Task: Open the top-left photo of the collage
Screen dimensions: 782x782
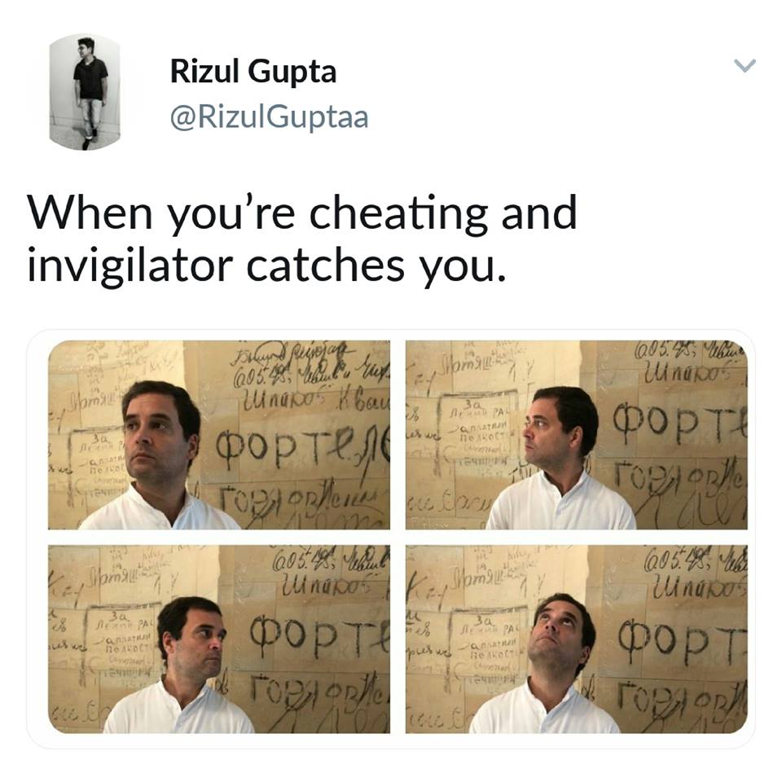Action: pyautogui.click(x=219, y=434)
